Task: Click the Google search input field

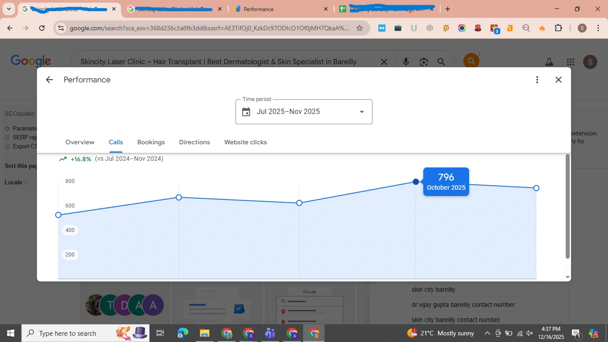Action: click(218, 62)
